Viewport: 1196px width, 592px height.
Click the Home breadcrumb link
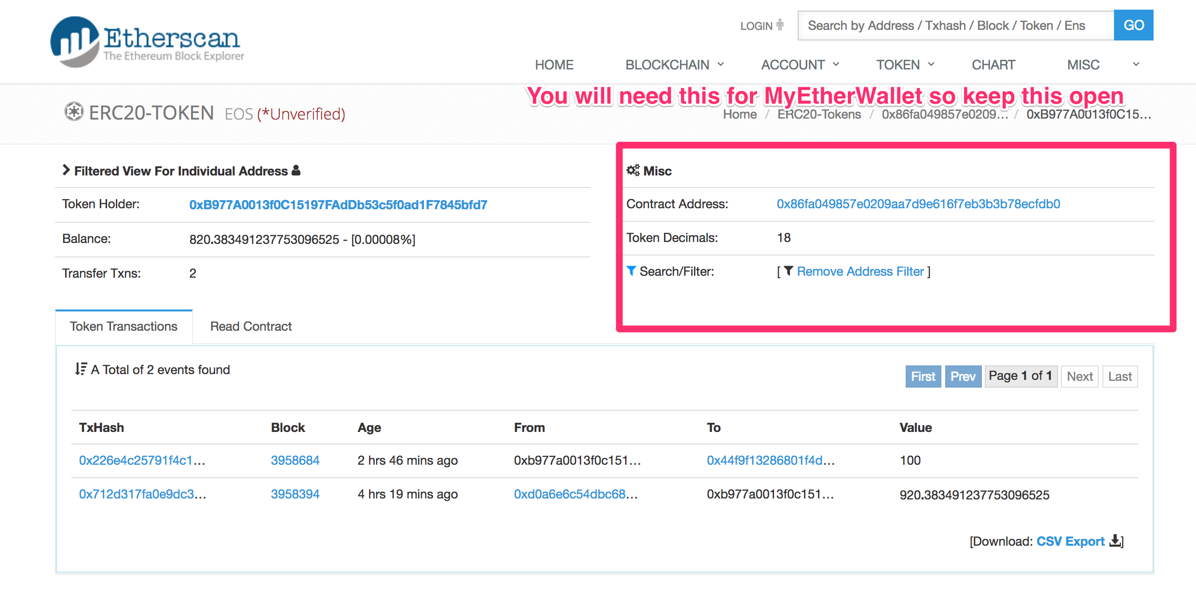pyautogui.click(x=740, y=114)
